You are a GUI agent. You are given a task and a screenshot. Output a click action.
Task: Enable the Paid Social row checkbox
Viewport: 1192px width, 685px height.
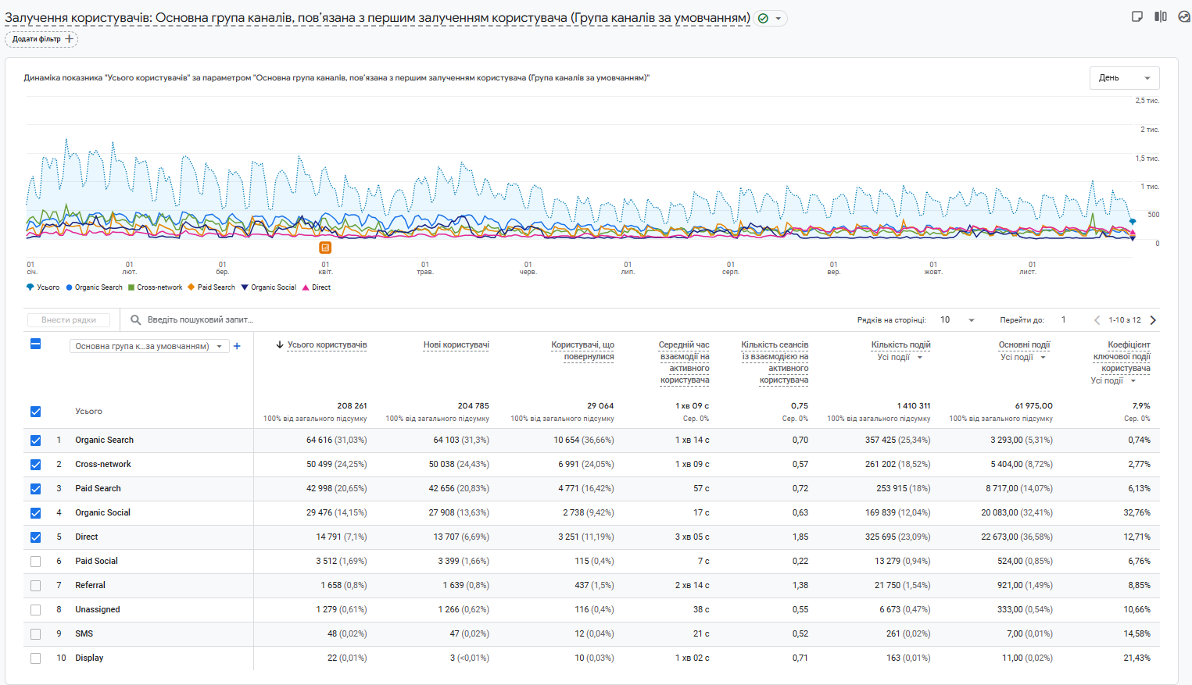click(35, 562)
